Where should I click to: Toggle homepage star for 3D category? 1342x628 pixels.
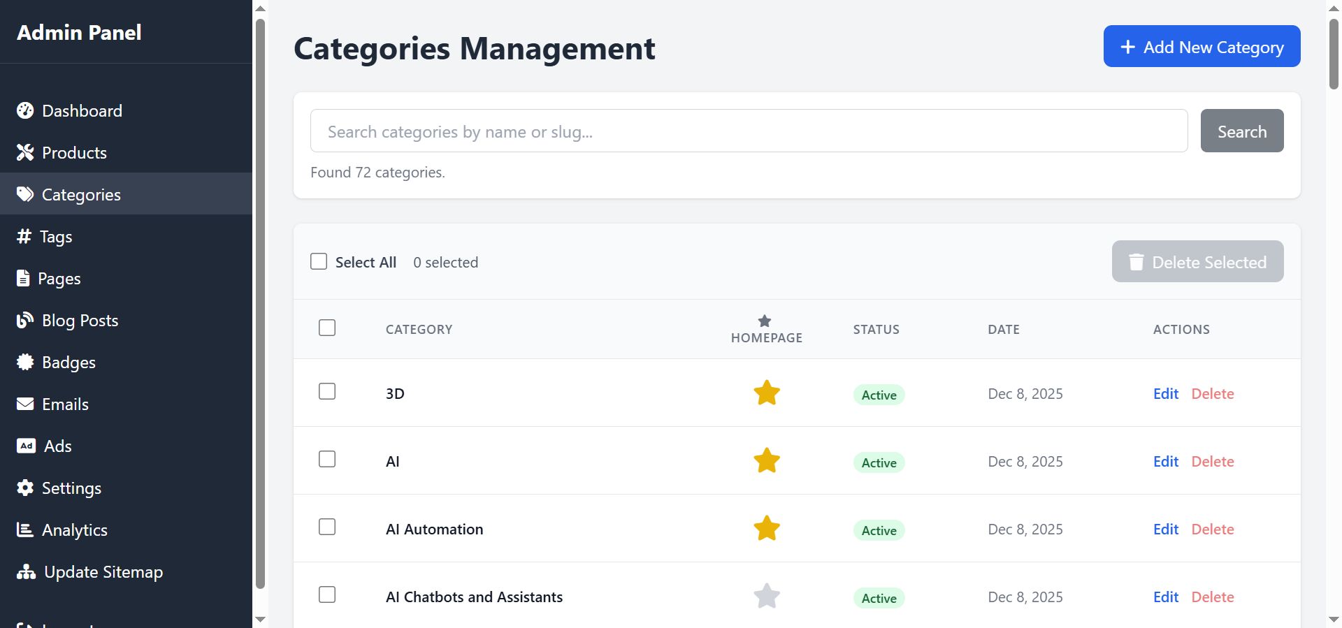[766, 393]
